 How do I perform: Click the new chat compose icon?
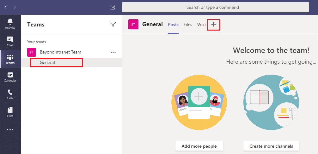[113, 7]
